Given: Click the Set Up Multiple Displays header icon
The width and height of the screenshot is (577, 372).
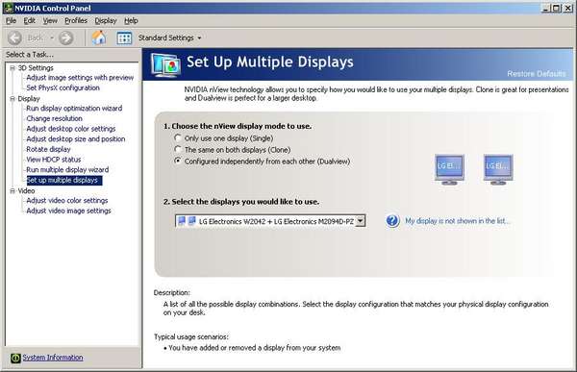Looking at the screenshot, I should pyautogui.click(x=165, y=64).
